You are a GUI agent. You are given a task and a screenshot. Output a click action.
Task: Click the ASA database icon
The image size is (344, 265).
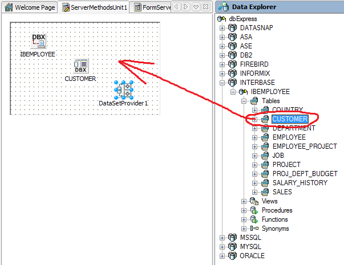pyautogui.click(x=232, y=37)
